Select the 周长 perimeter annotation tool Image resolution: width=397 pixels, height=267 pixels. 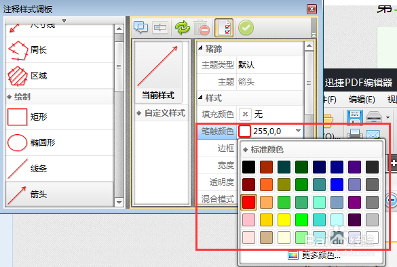pyautogui.click(x=59, y=50)
